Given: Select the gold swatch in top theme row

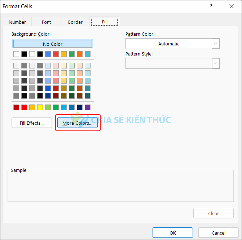Looking at the screenshot, I should pos(64,54).
